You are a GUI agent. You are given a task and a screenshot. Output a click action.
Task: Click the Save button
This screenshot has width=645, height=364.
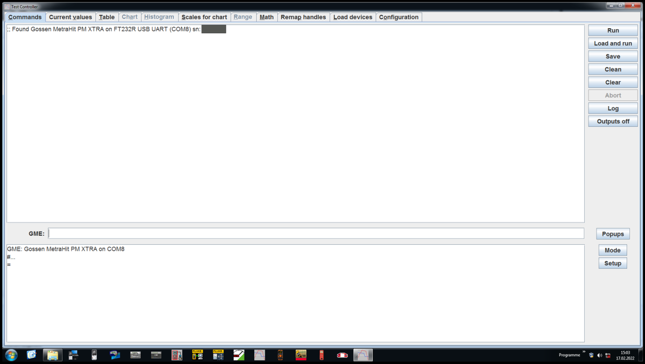pyautogui.click(x=613, y=56)
